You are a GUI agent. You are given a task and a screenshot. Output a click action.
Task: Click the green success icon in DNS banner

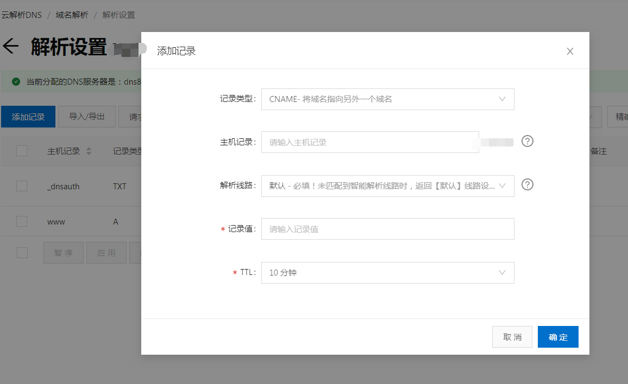point(15,81)
